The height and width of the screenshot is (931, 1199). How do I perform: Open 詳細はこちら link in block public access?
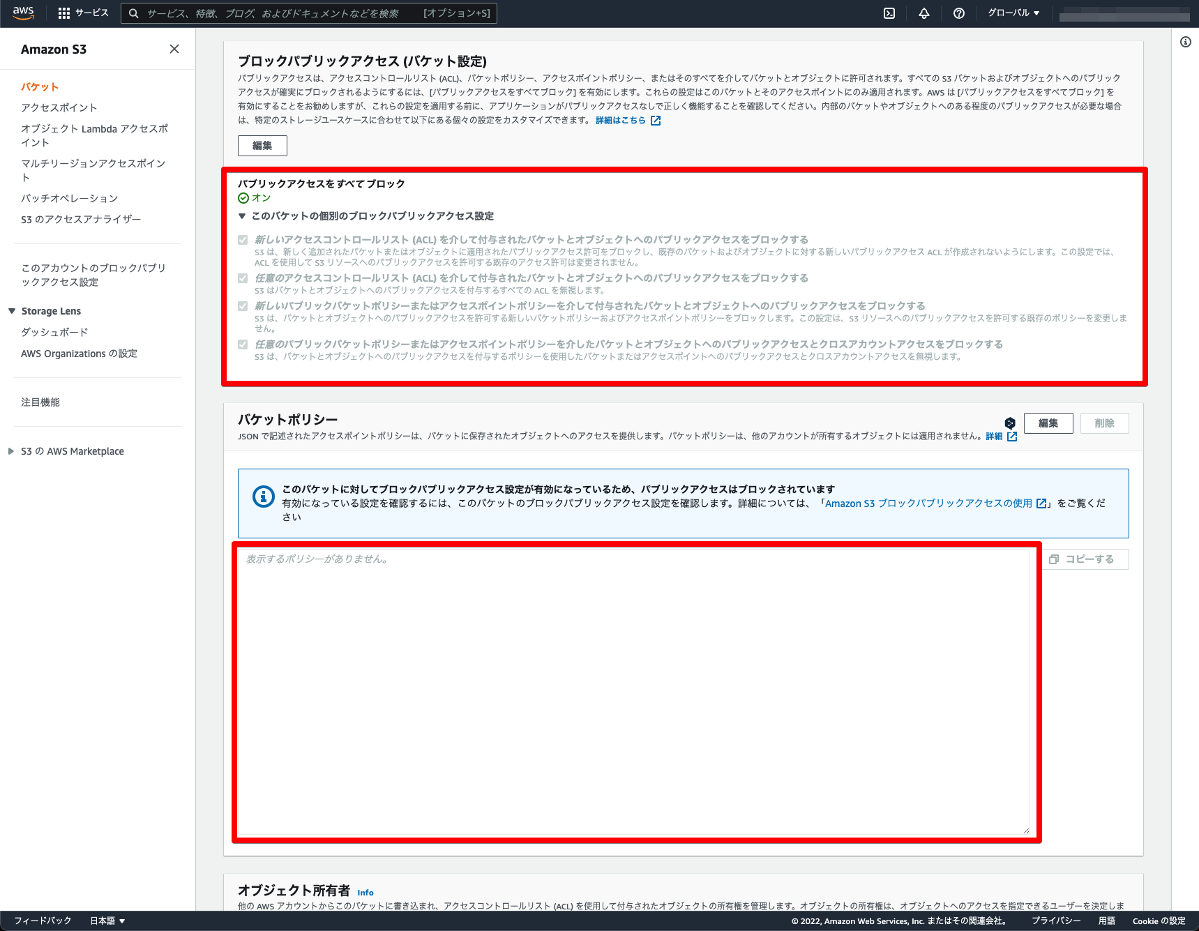coord(621,121)
